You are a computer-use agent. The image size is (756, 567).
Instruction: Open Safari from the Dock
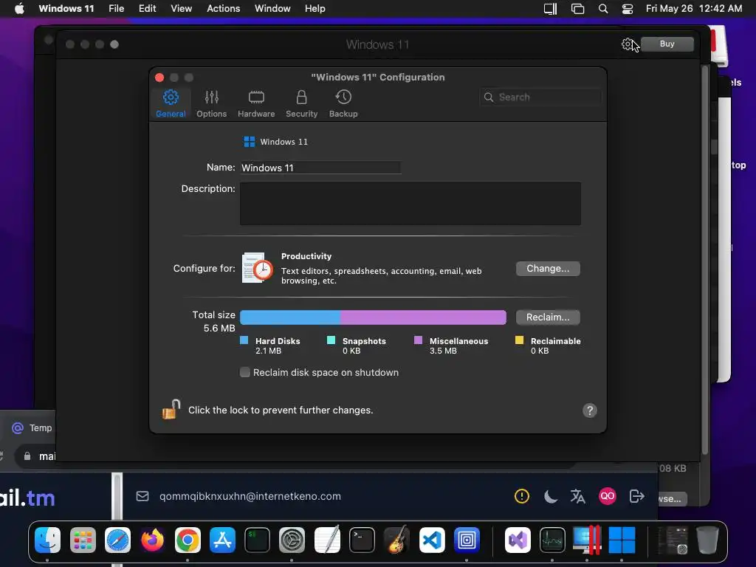pyautogui.click(x=117, y=540)
